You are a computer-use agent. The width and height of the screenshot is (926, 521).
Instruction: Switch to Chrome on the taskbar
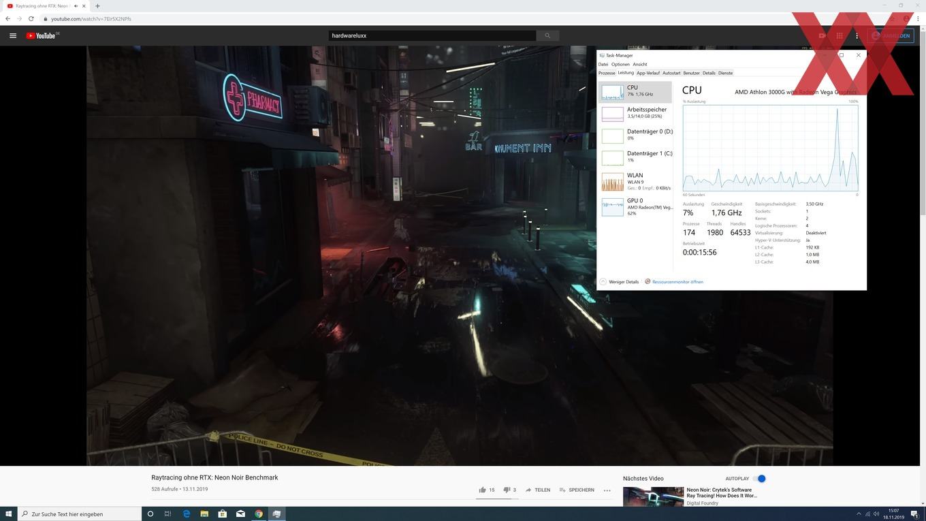click(x=259, y=514)
